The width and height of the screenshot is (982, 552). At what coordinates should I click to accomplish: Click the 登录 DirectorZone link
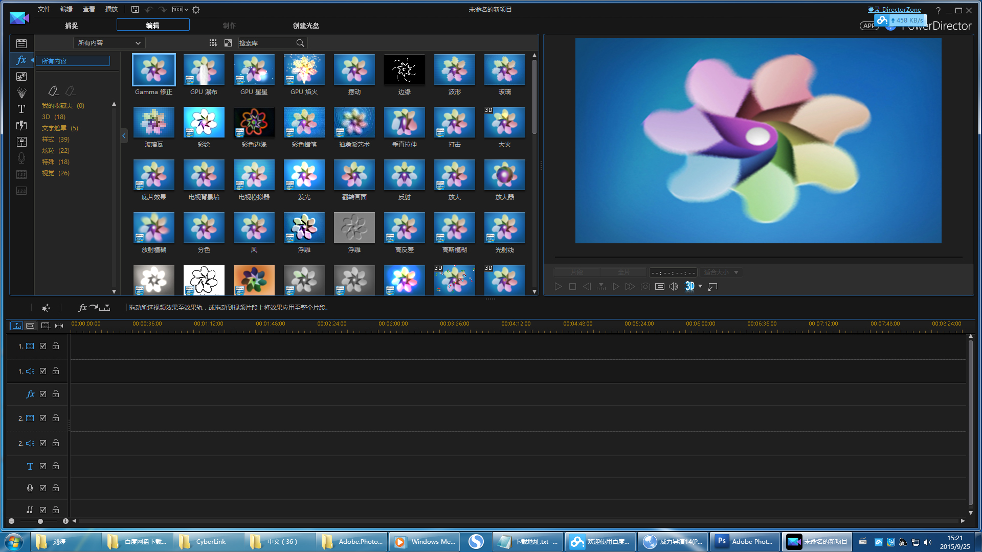coord(894,9)
